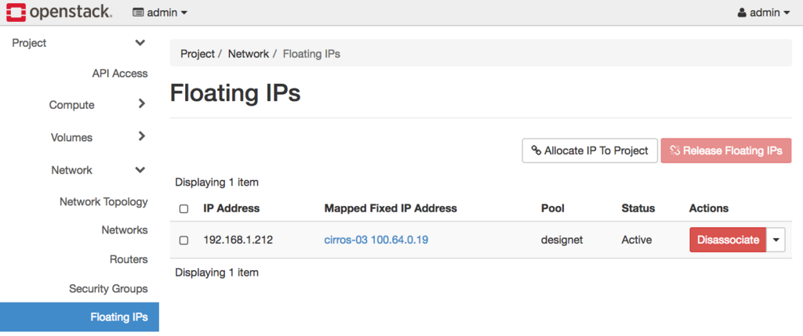Screen dimensions: 803x336
Task: Open the Networks page
Action: pos(124,230)
